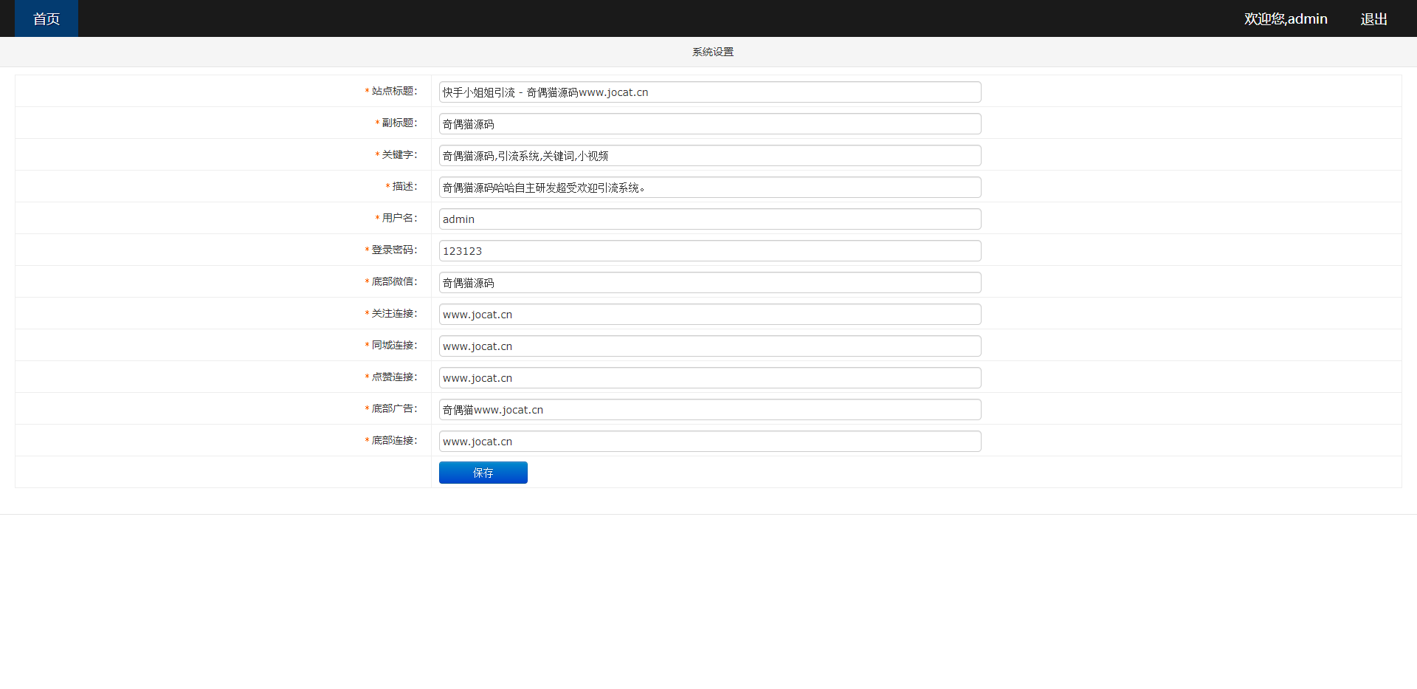Click the 底部广告 label

(394, 408)
